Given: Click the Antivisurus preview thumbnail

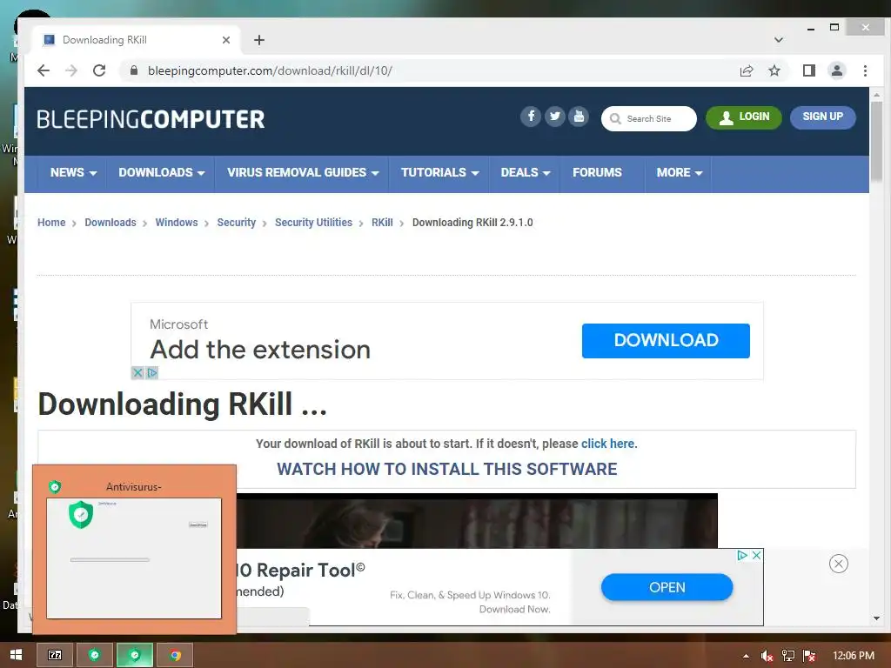Looking at the screenshot, I should tap(134, 558).
